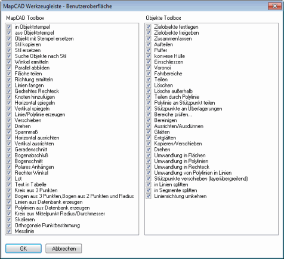Toggle 'Fahrbereiche' checkbox

click(x=149, y=74)
